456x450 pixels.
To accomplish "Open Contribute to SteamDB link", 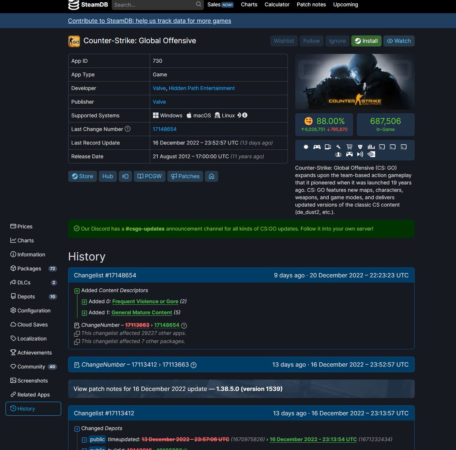I will pyautogui.click(x=149, y=21).
